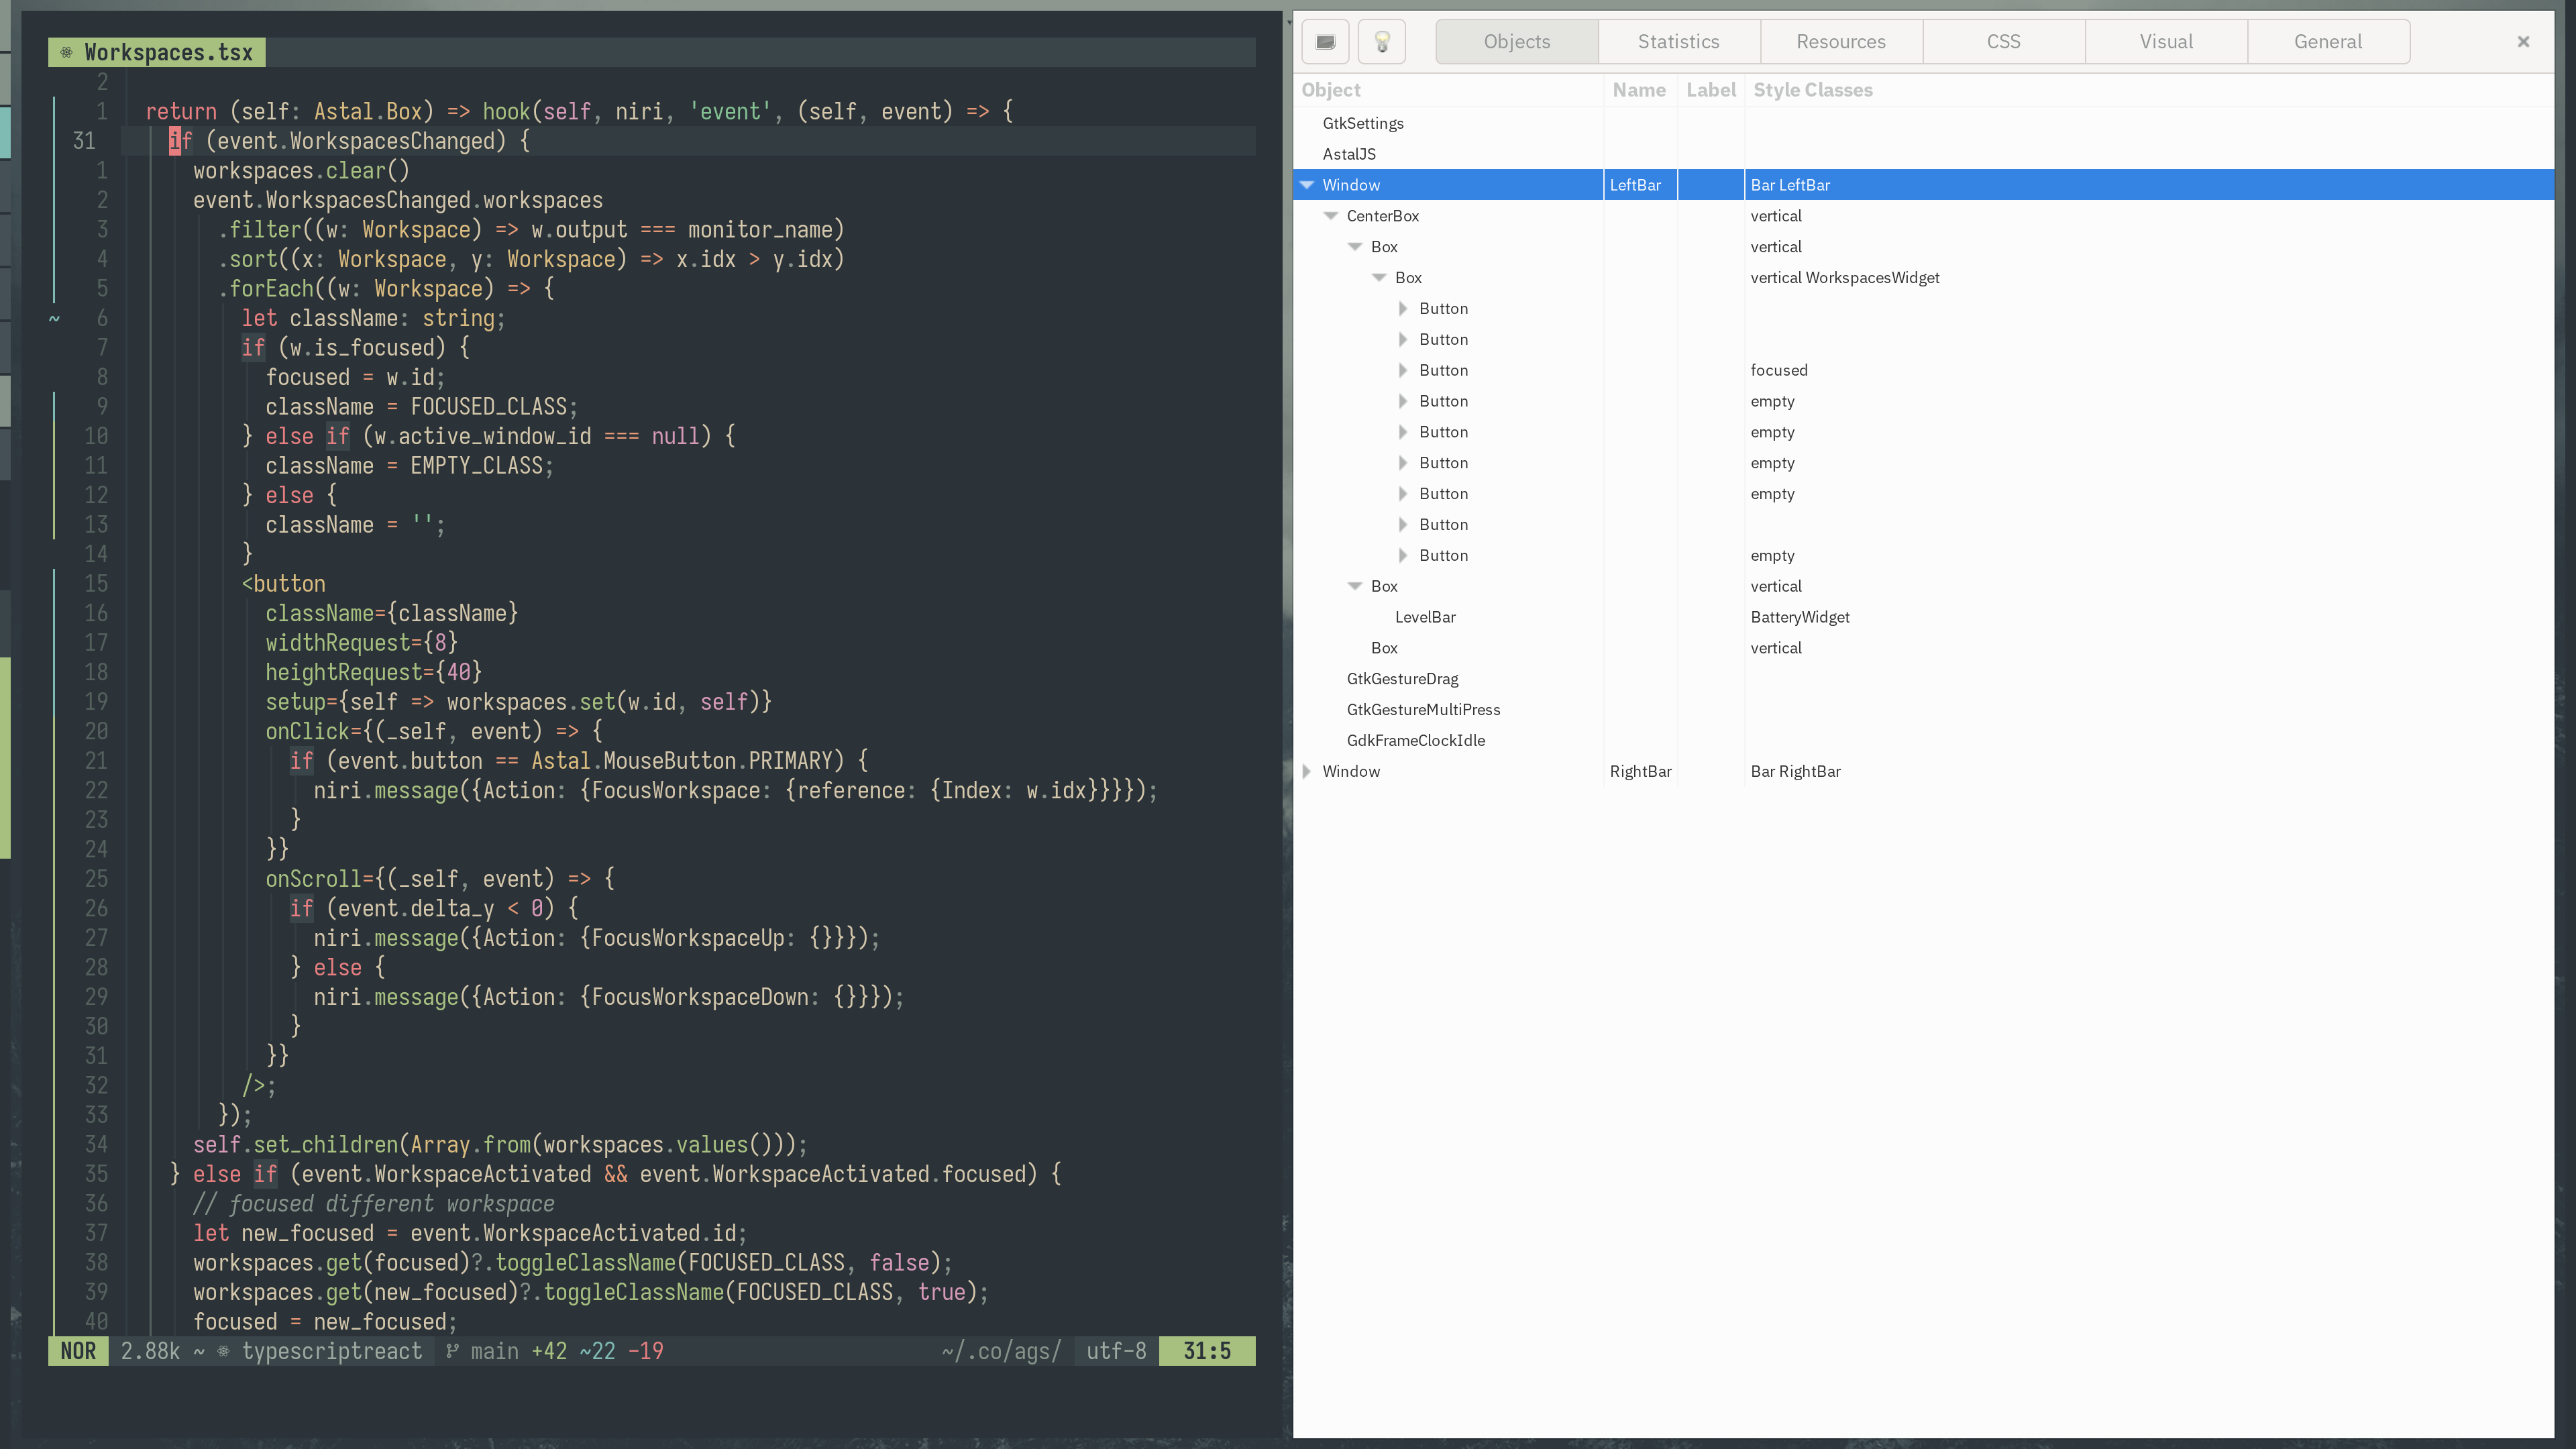Open the Resources tab
This screenshot has width=2576, height=1449.
pos(1841,41)
